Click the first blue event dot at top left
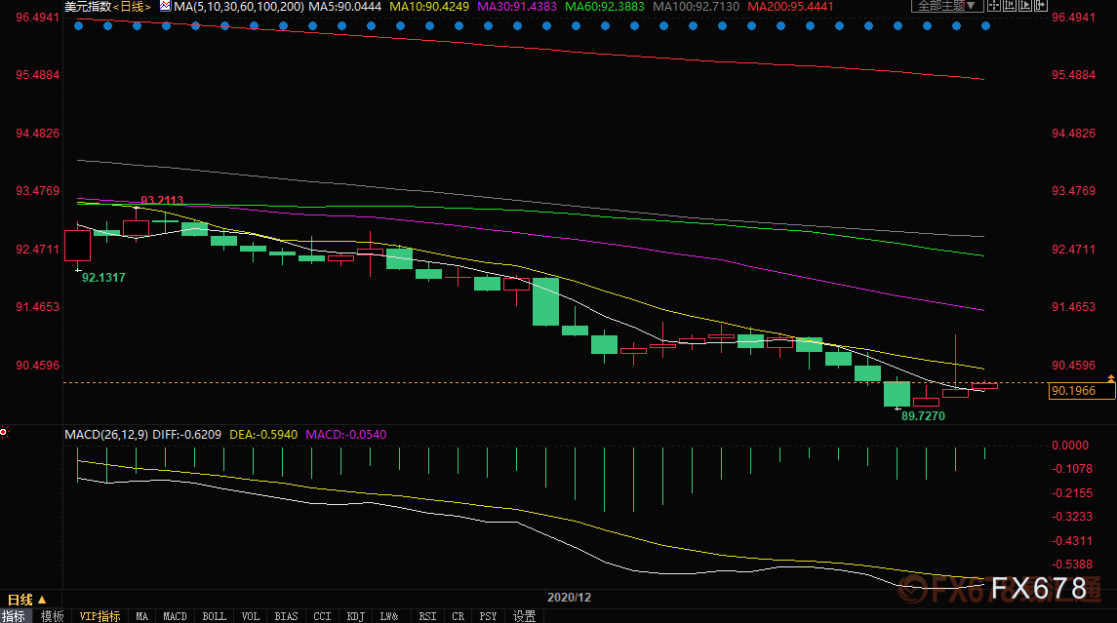 [78, 25]
